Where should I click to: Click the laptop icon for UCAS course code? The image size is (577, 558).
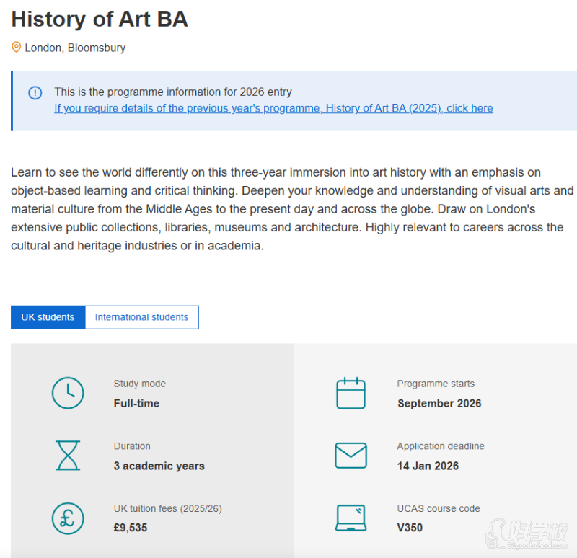click(x=351, y=518)
